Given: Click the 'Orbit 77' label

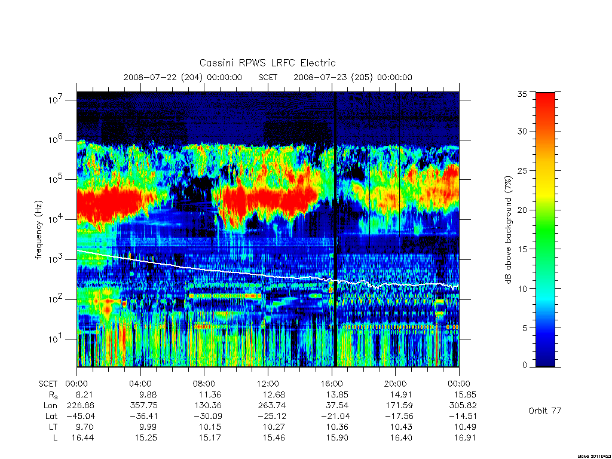Looking at the screenshot, I should [544, 411].
